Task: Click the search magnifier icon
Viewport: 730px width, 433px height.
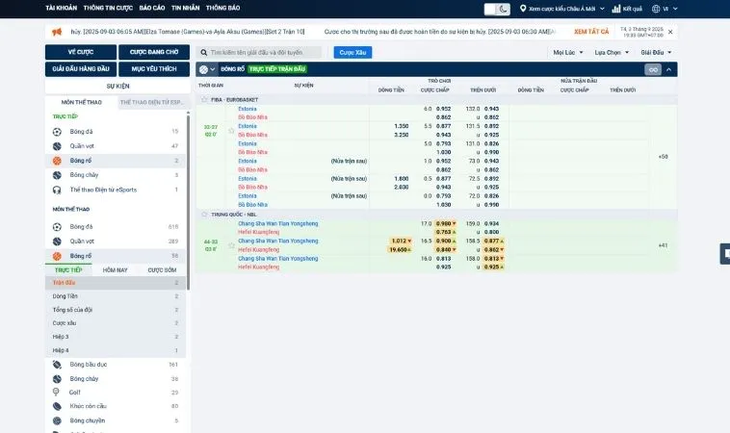Action: tap(203, 52)
